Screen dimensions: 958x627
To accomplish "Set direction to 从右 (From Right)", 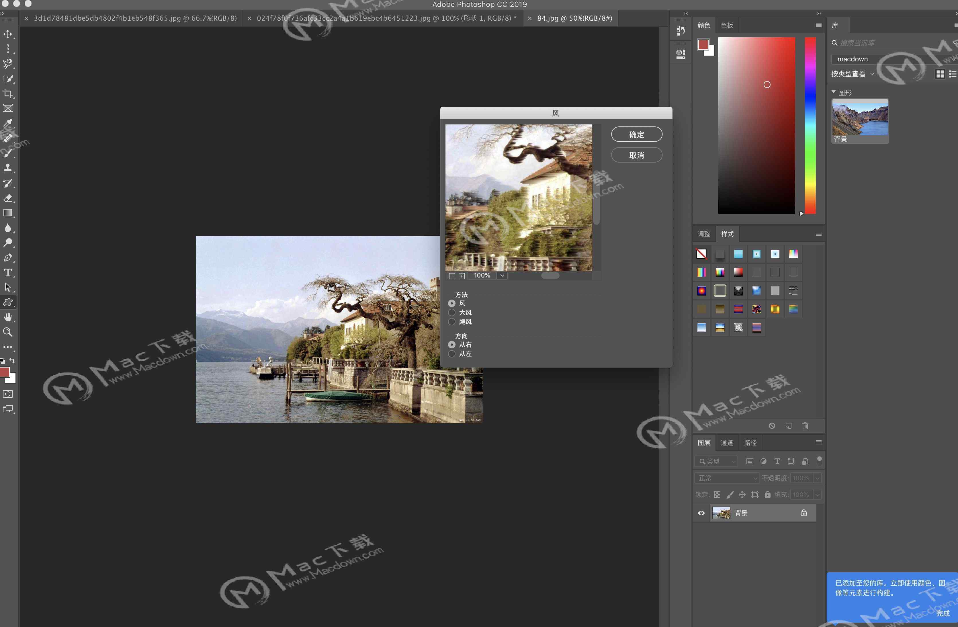I will pyautogui.click(x=452, y=345).
